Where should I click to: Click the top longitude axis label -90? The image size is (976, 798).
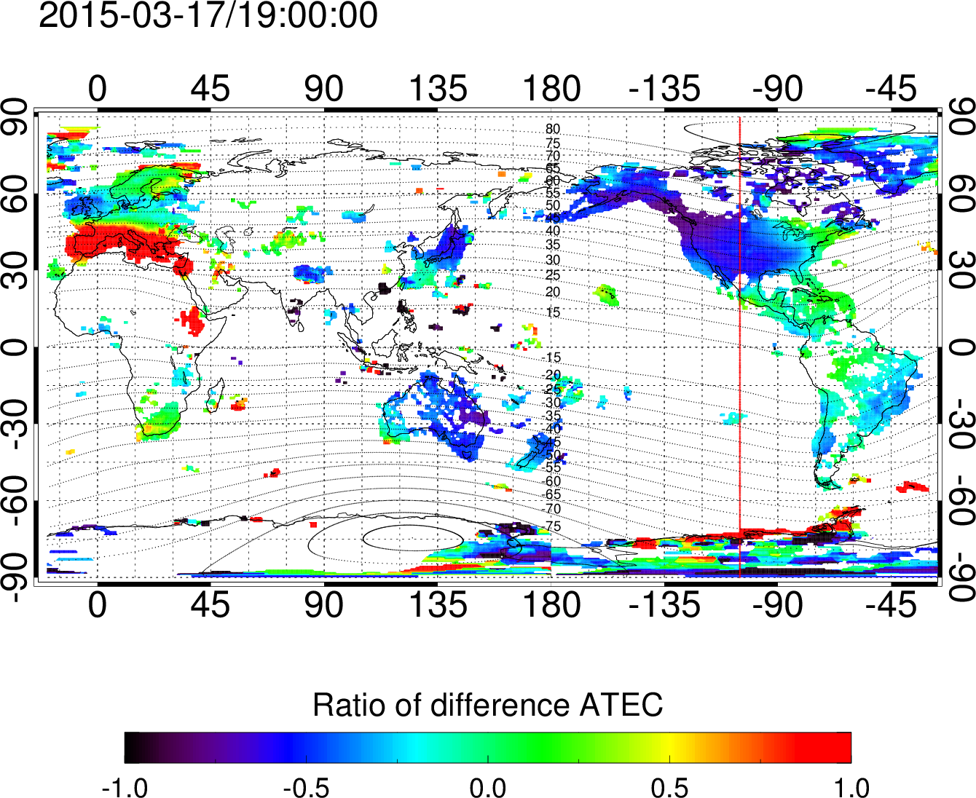778,89
